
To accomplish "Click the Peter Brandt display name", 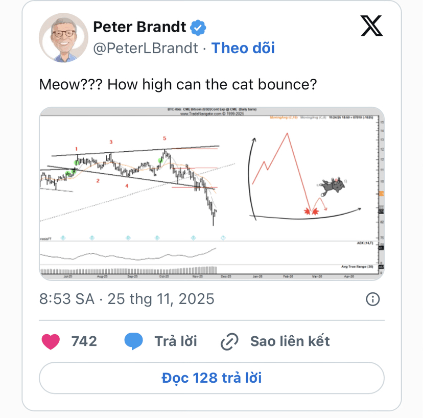I will (139, 27).
